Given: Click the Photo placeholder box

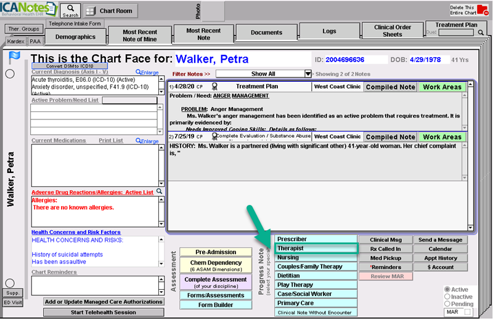Looking at the screenshot, I should click(x=213, y=11).
